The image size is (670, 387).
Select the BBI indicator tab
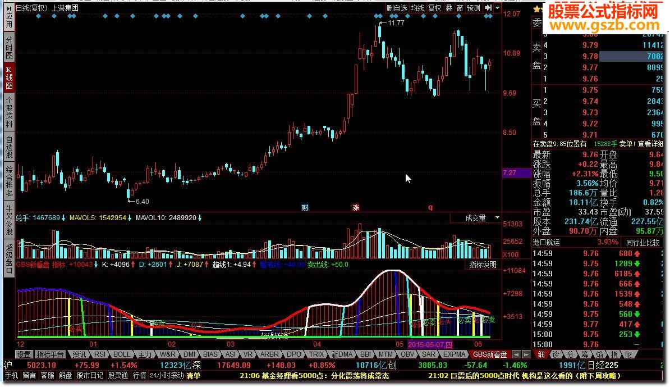tap(366, 354)
